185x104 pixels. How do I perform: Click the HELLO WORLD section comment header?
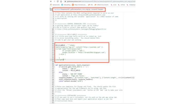(71, 35)
